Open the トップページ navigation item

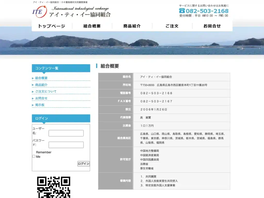click(52, 26)
